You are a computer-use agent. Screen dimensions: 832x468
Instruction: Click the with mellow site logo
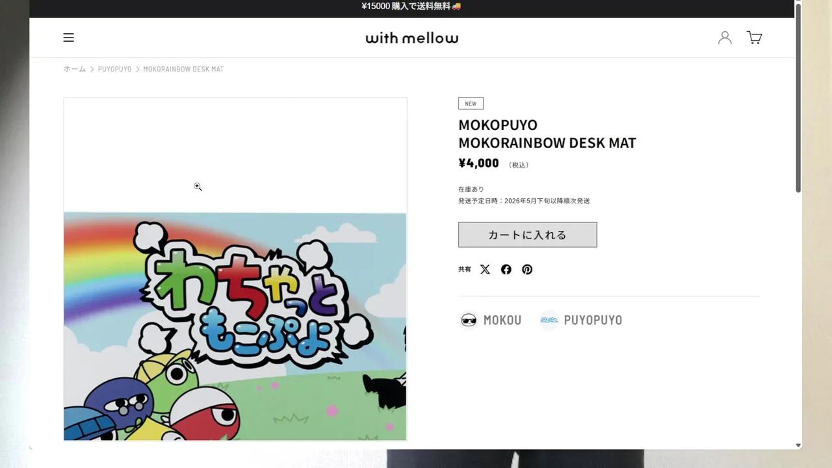coord(411,38)
